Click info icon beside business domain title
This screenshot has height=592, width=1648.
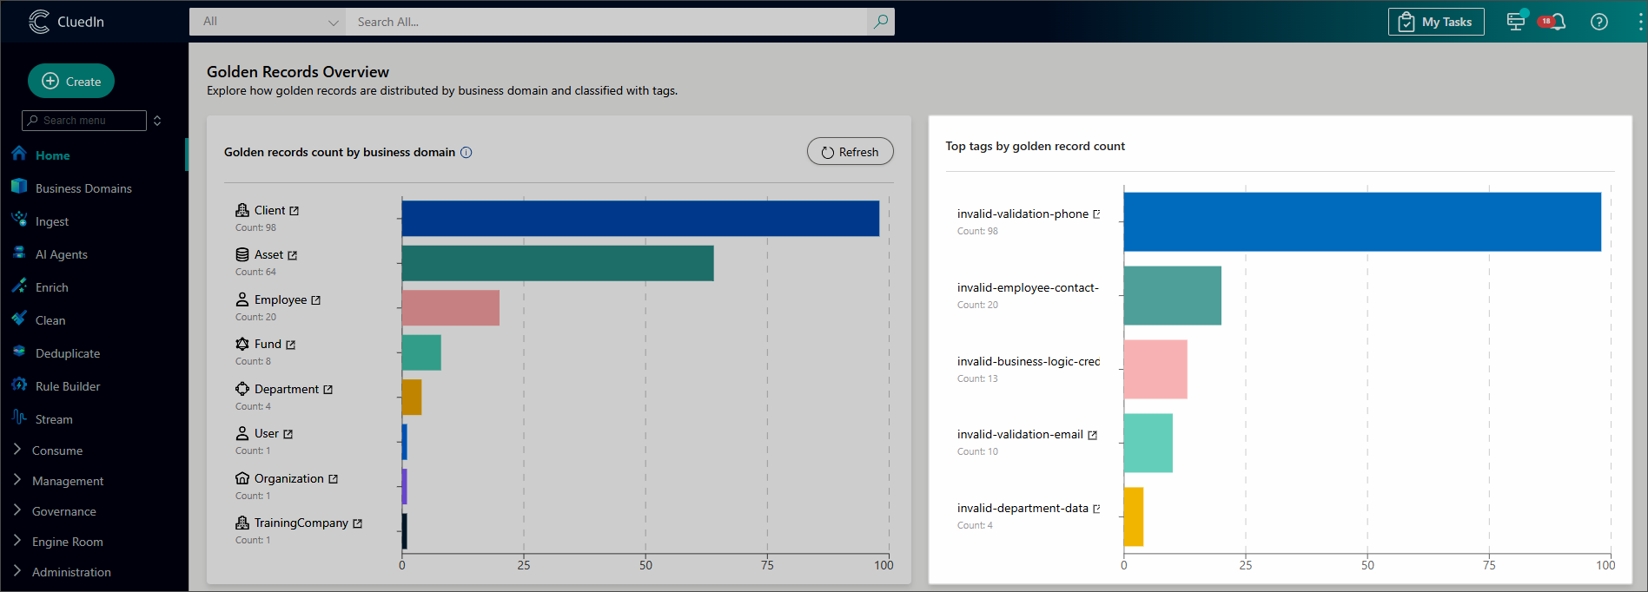tap(467, 153)
